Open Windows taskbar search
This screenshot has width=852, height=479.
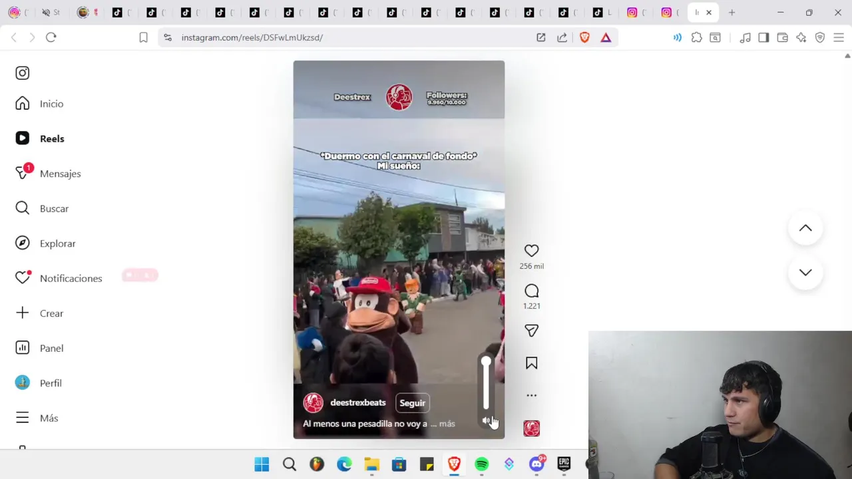point(290,464)
